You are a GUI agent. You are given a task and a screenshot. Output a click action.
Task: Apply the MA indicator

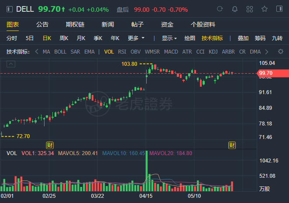(46, 52)
